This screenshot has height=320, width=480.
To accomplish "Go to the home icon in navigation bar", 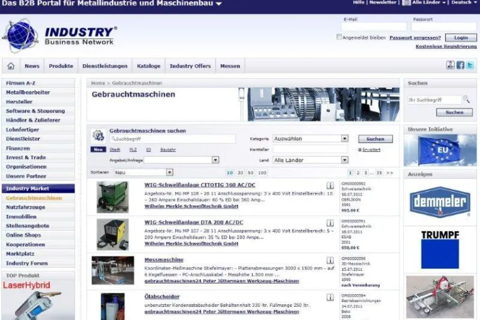I will 11,66.
